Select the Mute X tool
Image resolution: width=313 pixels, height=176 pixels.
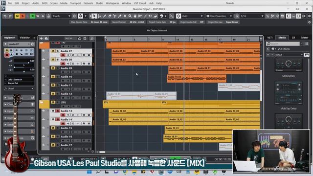125,16
